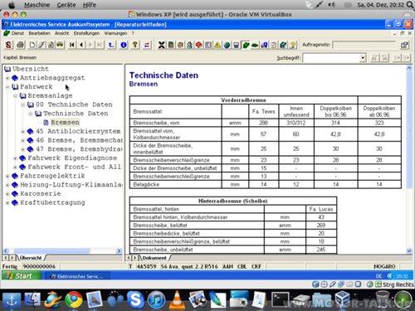415x311 pixels.
Task: Click the NOGARO status bar entry
Action: (384, 266)
